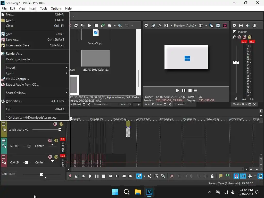Viewport: 264px width, 198px height.
Task: Mute audio track 3
Action: pyautogui.click(x=50, y=157)
